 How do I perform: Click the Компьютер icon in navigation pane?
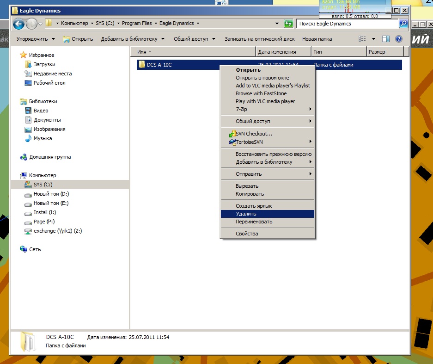point(24,175)
